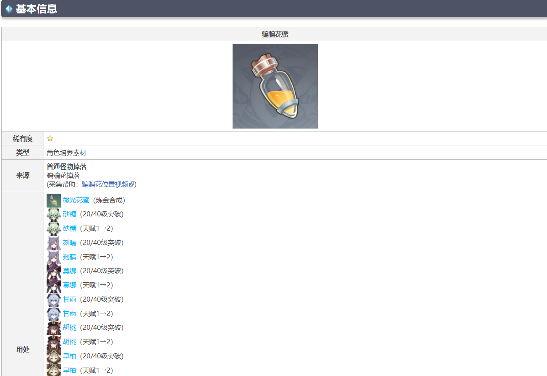
Task: Click 早柚 avatar in 天赋1→2 row
Action: [54, 370]
